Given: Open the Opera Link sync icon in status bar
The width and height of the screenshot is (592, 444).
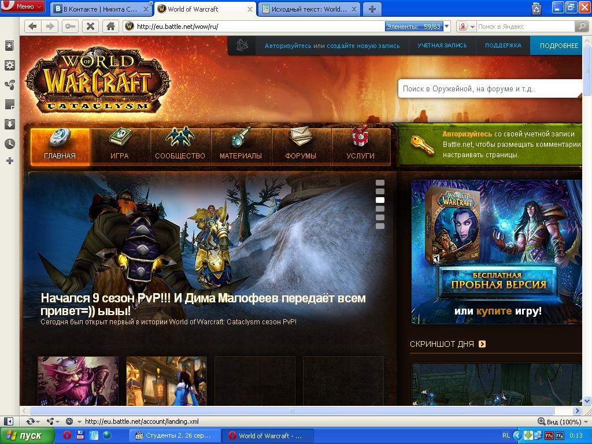Looking at the screenshot, I should pos(30,421).
